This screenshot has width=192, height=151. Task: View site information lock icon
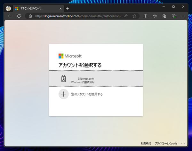pos(30,16)
